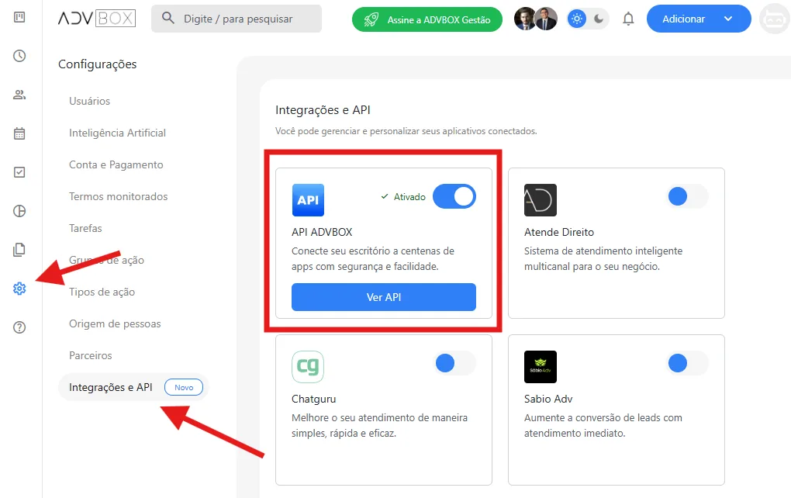Open Origem de pessoas settings
This screenshot has width=791, height=498.
(115, 323)
